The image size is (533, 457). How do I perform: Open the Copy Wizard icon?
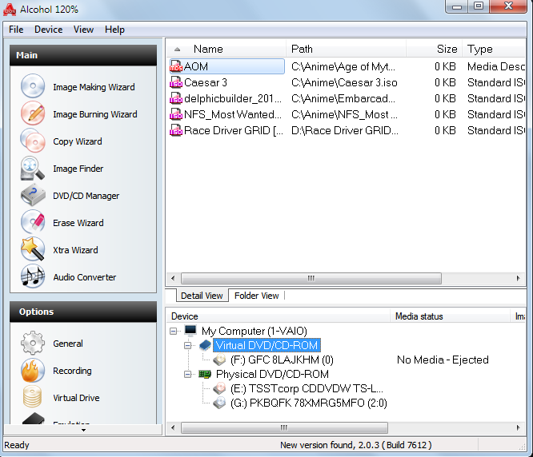click(x=33, y=141)
